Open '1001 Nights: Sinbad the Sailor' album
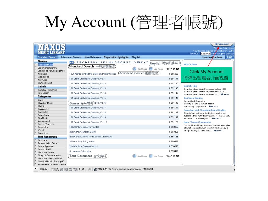 pos(93,74)
